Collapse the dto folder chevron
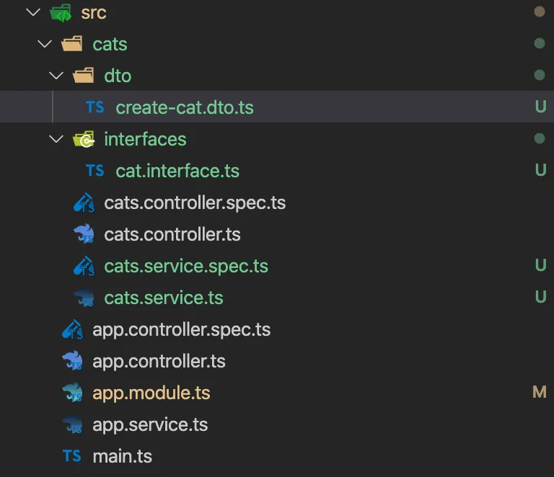 pyautogui.click(x=56, y=75)
